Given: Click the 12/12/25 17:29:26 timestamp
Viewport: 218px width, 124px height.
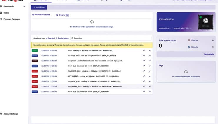Looking at the screenshot, I should pos(49,66).
